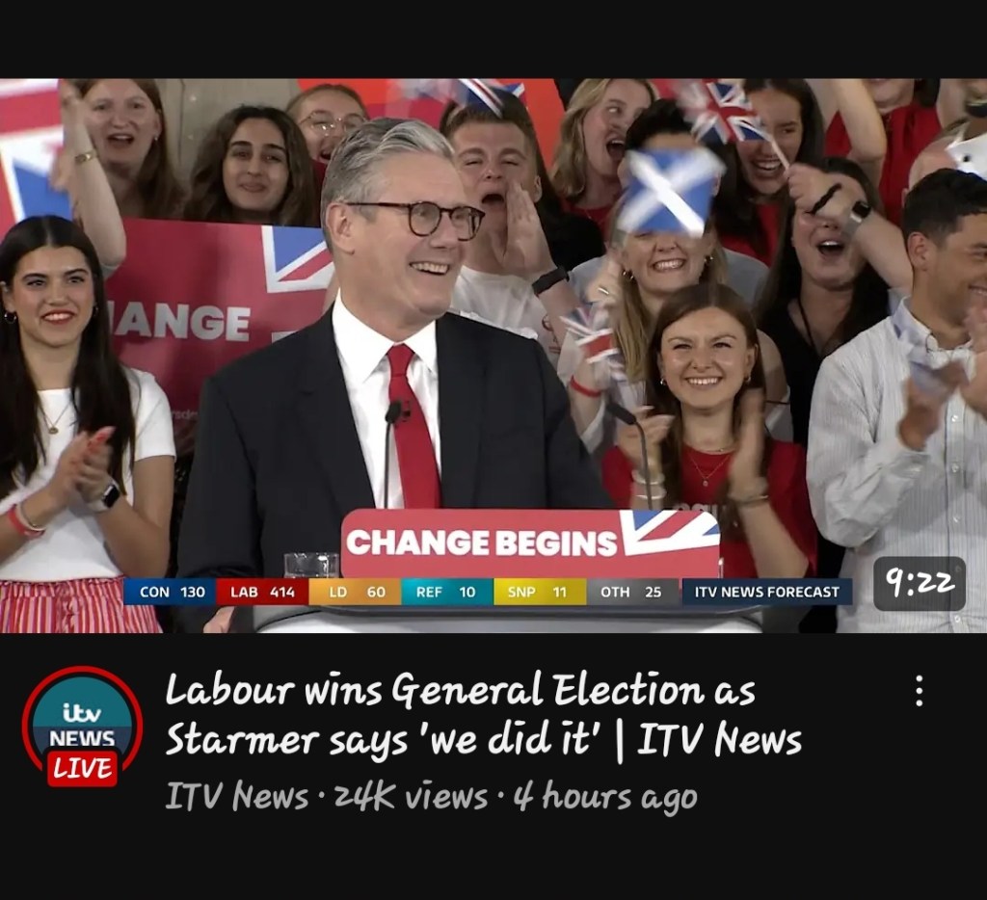This screenshot has height=900, width=987.
Task: Click the CHANGE BEGINS podium sign
Action: point(531,543)
